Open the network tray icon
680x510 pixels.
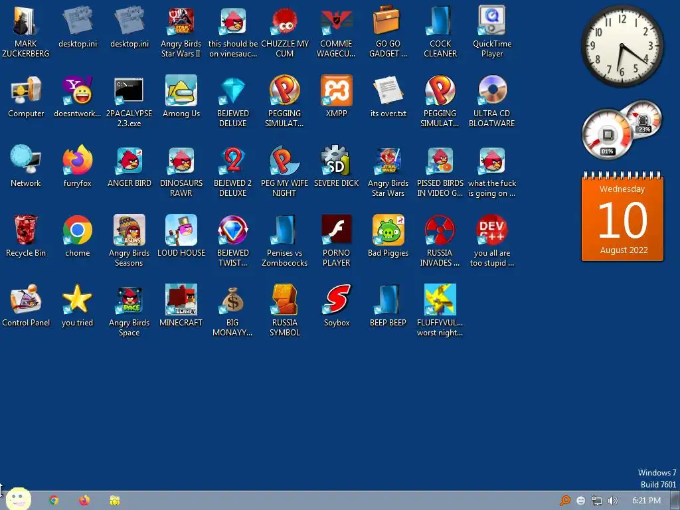[597, 501]
